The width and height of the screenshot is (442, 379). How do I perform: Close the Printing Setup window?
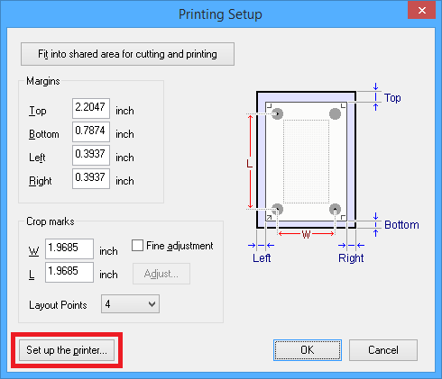(x=421, y=10)
